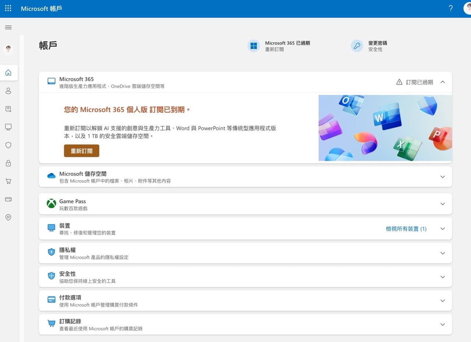Expand the Game Pass section
Viewport: 471px width, 342px height.
[443, 204]
